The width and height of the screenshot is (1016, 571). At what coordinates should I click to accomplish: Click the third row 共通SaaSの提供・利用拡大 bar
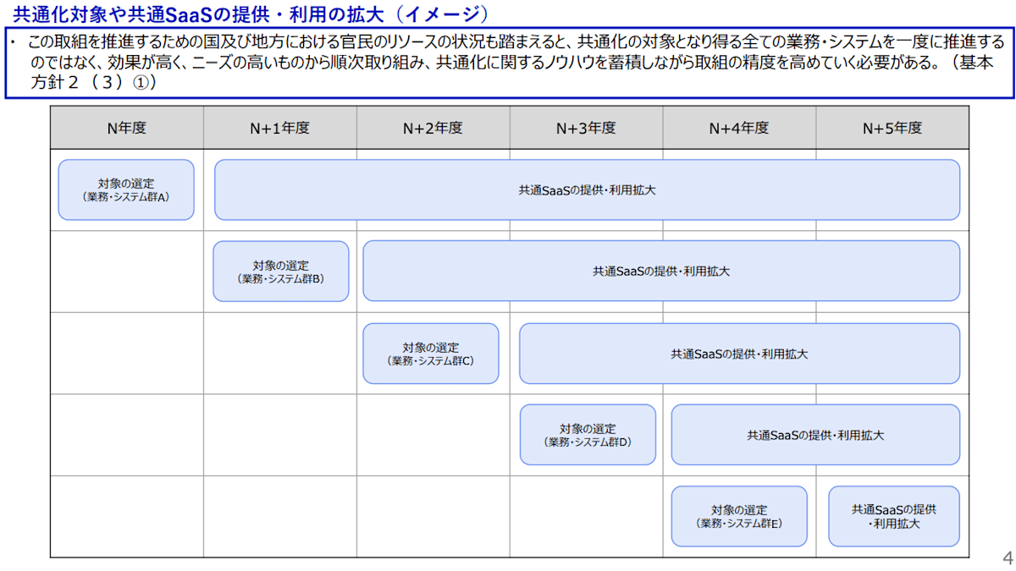click(740, 354)
